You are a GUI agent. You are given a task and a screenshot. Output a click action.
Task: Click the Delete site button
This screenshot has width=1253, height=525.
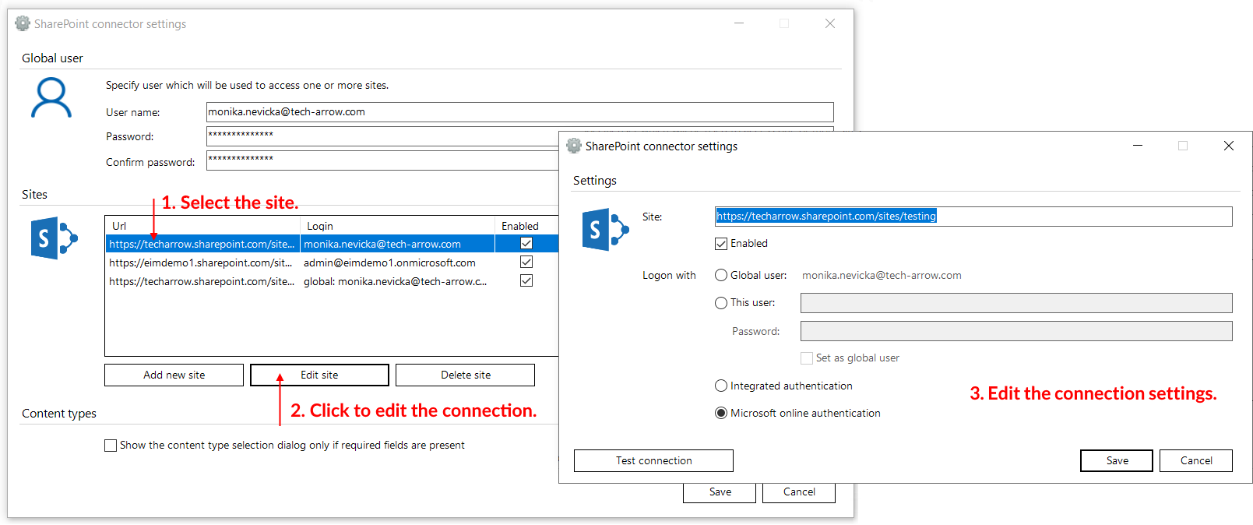click(x=466, y=375)
